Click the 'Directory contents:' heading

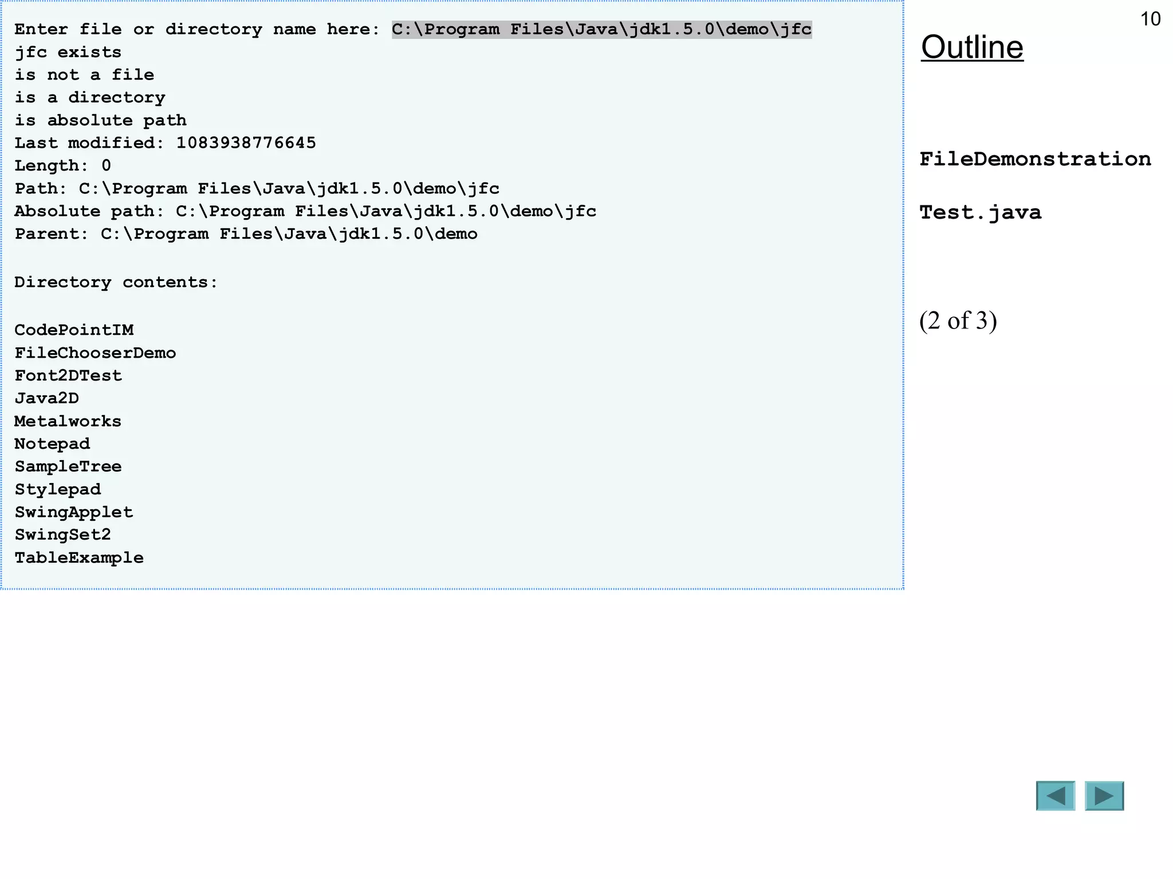pyautogui.click(x=116, y=282)
